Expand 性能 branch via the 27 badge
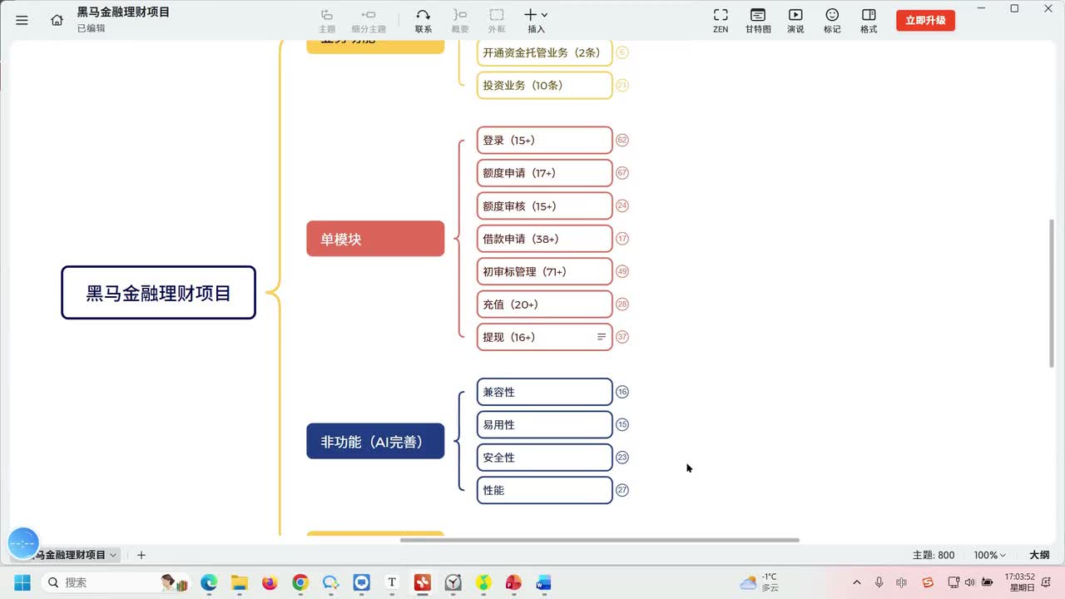Screen dimensions: 1065x599 (622, 490)
